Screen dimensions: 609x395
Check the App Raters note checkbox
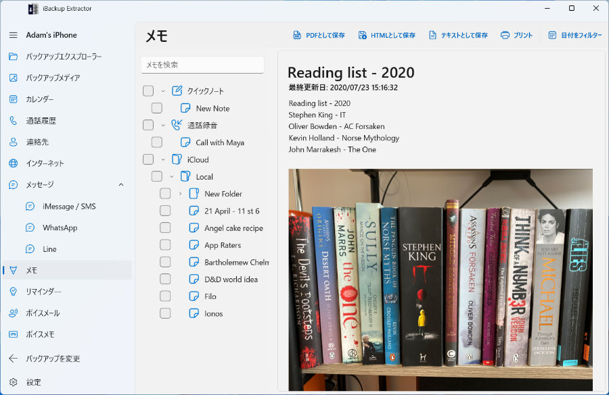166,244
